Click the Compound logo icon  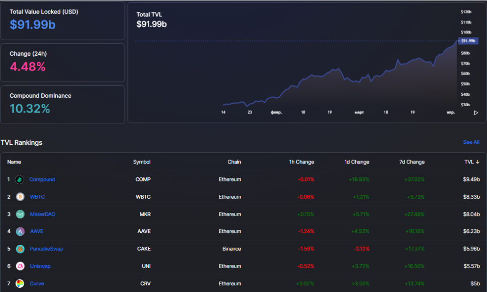[19, 180]
